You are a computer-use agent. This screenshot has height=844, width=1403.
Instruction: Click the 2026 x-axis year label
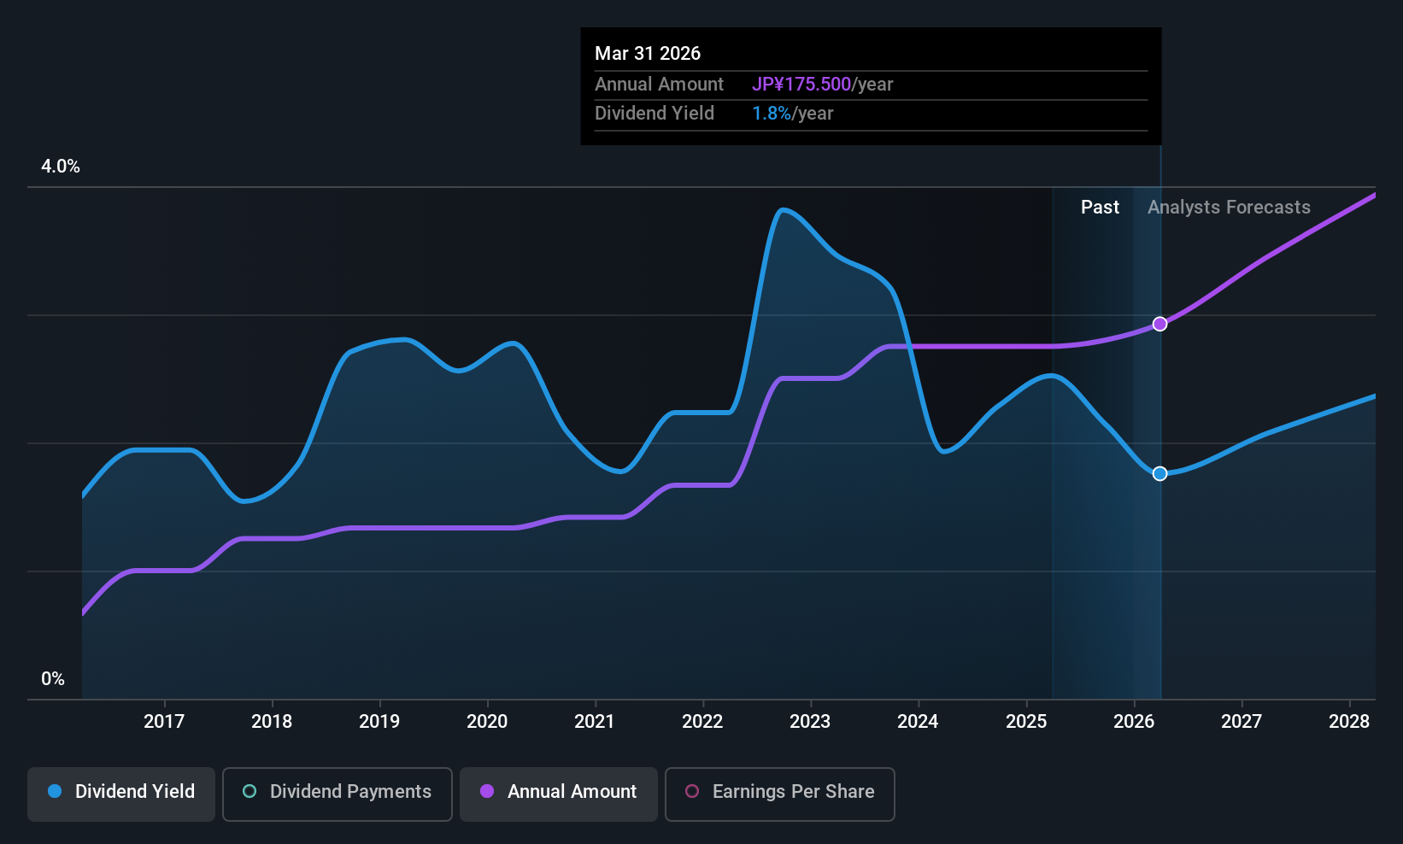1134,722
